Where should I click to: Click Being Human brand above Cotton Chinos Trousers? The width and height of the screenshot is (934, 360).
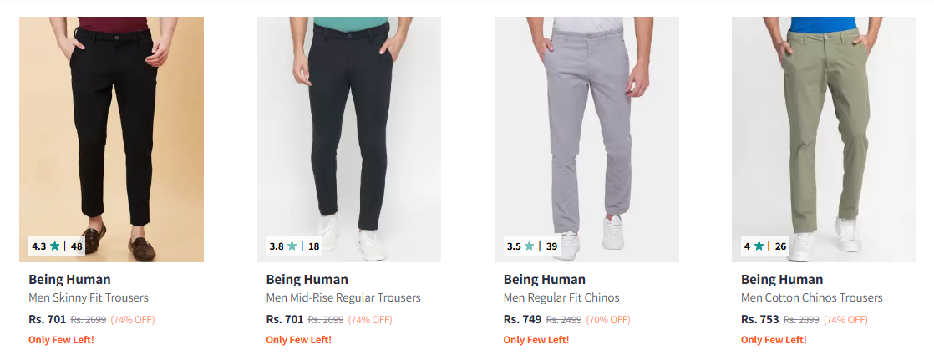pyautogui.click(x=782, y=280)
